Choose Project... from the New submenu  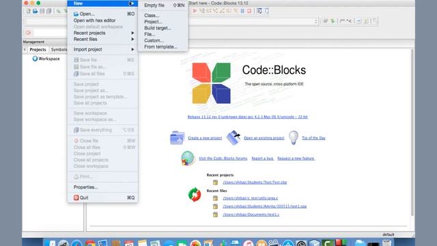[x=163, y=21]
